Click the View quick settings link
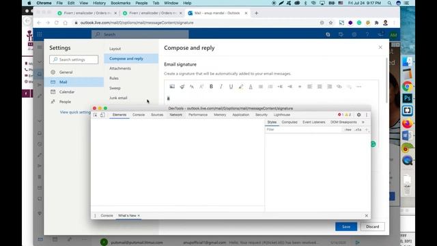The height and width of the screenshot is (246, 437). point(75,112)
